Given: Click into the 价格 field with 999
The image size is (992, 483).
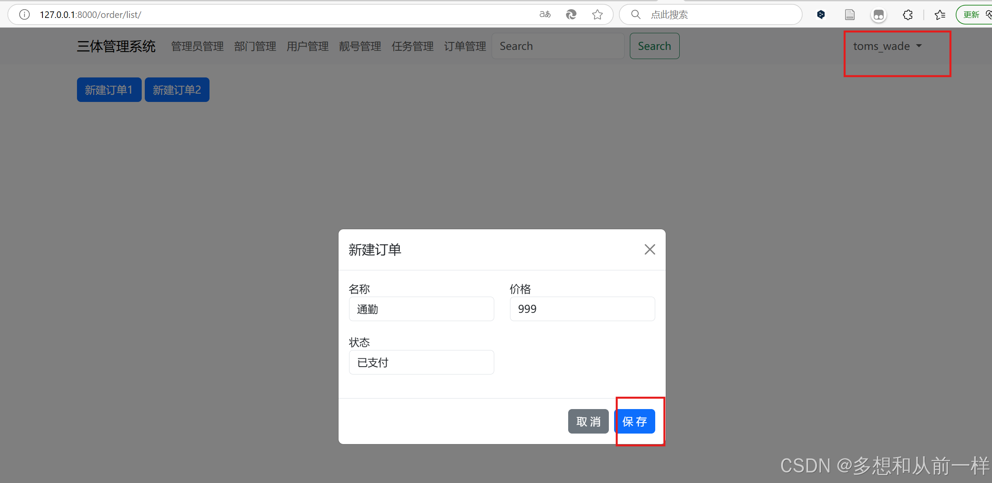Looking at the screenshot, I should coord(582,309).
